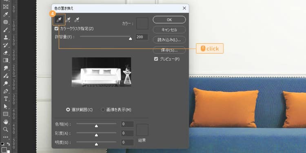This screenshot has width=306, height=153.
Task: Click the 色相(H) label
Action: coord(63,124)
